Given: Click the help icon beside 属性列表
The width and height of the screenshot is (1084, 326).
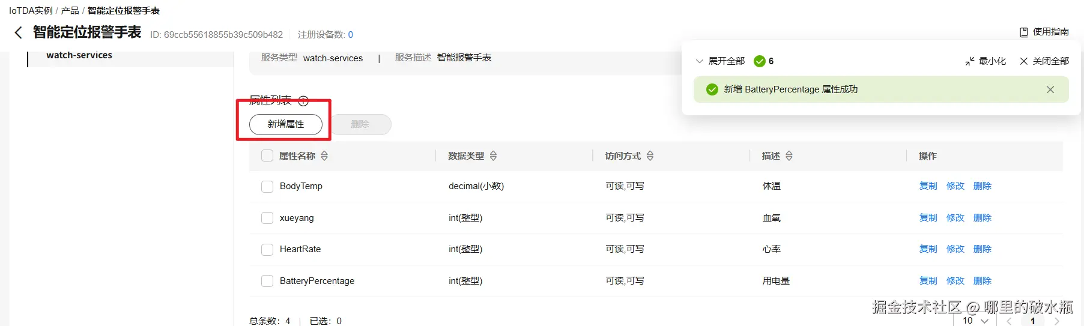Looking at the screenshot, I should (x=303, y=101).
